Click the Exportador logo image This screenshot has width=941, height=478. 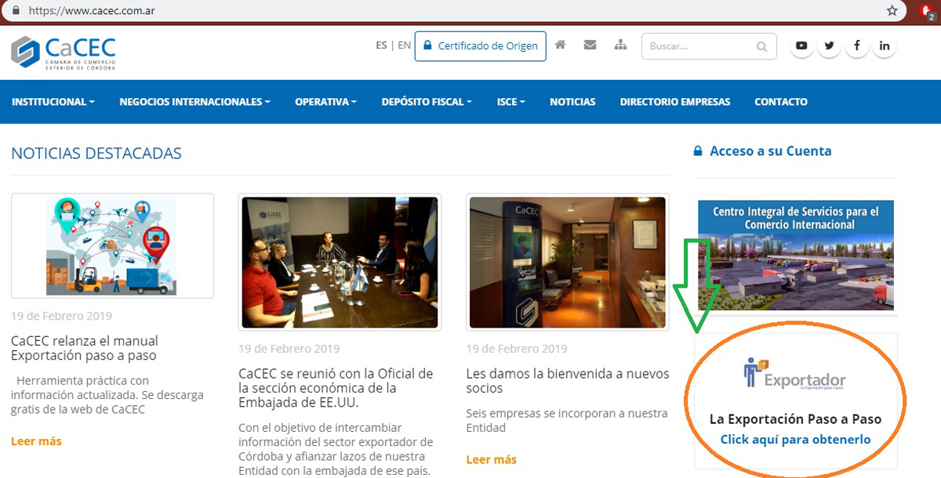[795, 375]
